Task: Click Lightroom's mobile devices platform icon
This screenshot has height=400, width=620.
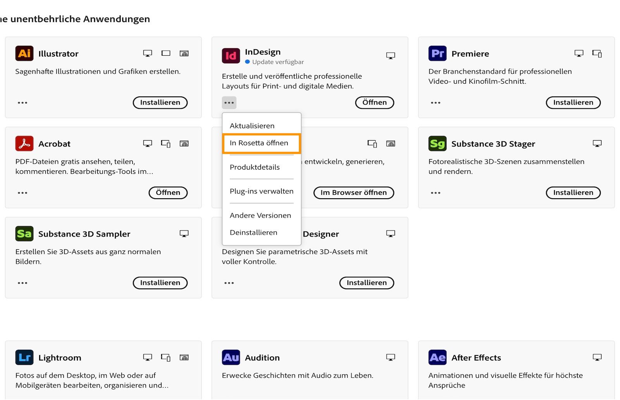Action: click(x=166, y=357)
